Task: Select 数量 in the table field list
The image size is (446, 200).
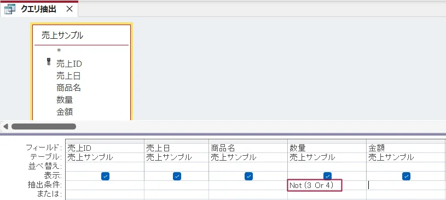Action: tap(65, 99)
